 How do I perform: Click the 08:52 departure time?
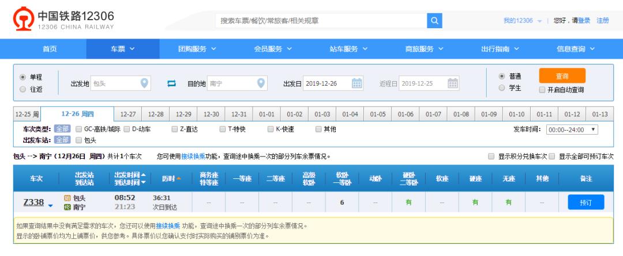pyautogui.click(x=125, y=197)
